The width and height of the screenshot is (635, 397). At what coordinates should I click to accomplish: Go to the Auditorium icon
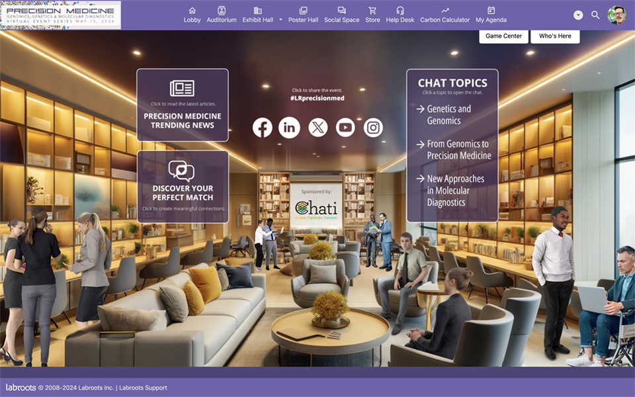[x=222, y=11]
